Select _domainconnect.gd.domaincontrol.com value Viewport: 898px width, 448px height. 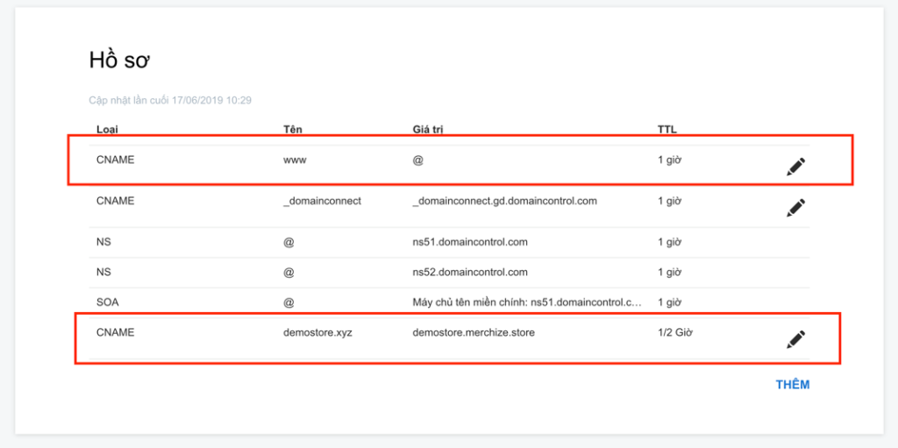point(504,201)
